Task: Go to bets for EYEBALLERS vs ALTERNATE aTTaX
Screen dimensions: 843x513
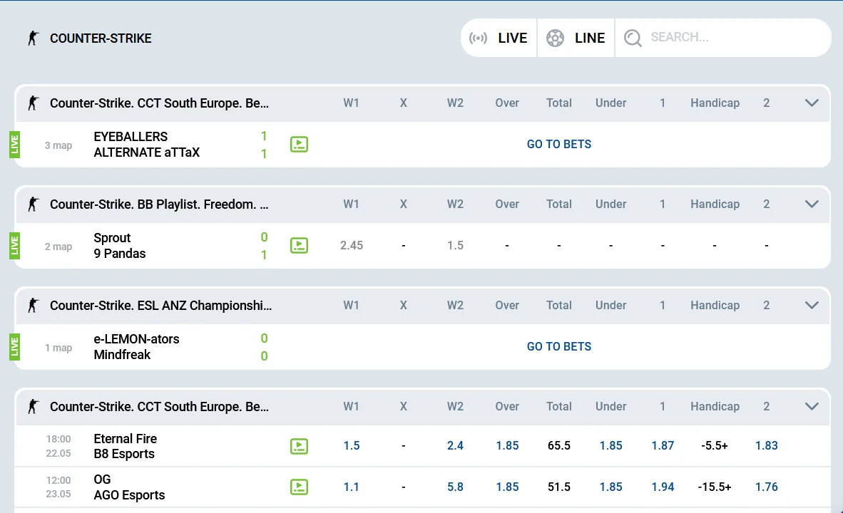Action: (559, 145)
